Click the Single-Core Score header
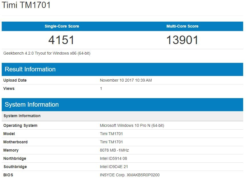246x182 pixels. click(x=62, y=26)
